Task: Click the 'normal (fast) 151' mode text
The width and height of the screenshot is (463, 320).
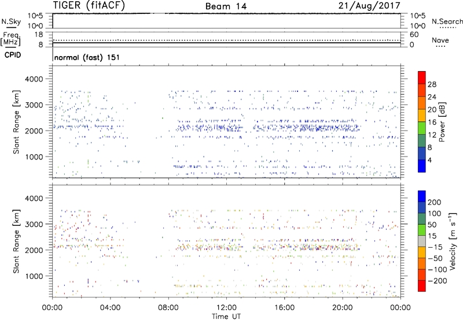Action: pyautogui.click(x=87, y=57)
